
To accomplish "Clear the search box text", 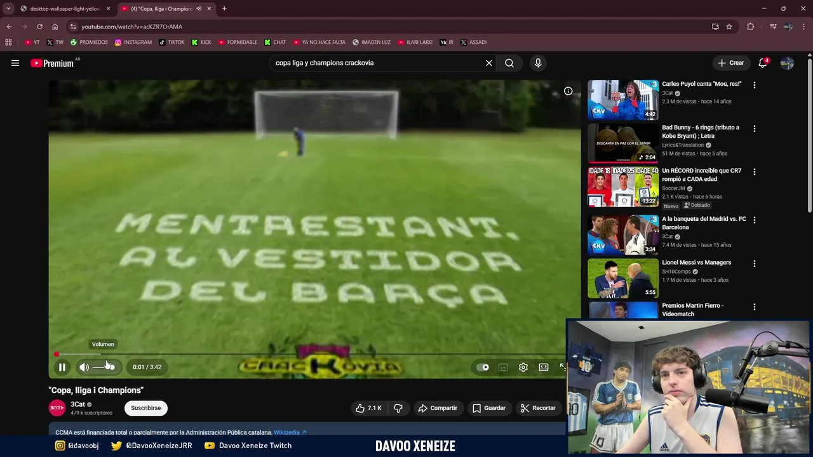I will [x=489, y=63].
